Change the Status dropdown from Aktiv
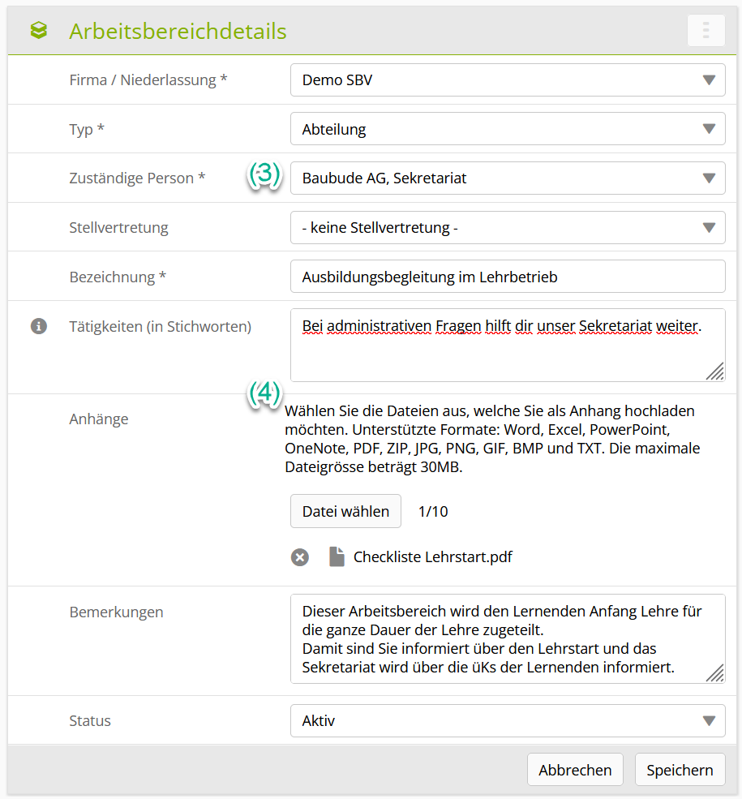This screenshot has height=799, width=742. 508,720
